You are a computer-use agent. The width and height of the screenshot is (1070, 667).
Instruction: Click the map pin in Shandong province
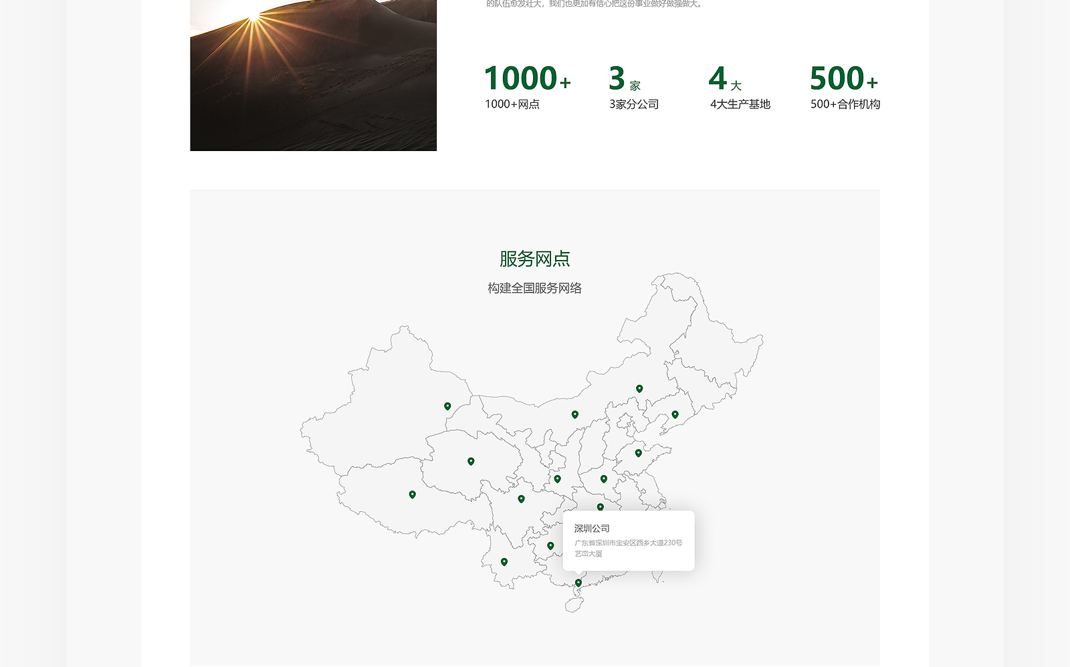click(638, 453)
